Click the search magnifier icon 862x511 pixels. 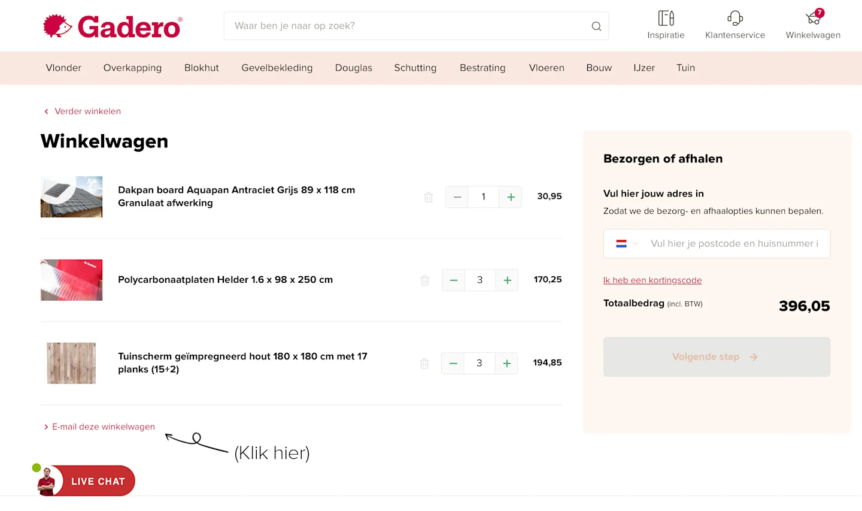(x=596, y=26)
